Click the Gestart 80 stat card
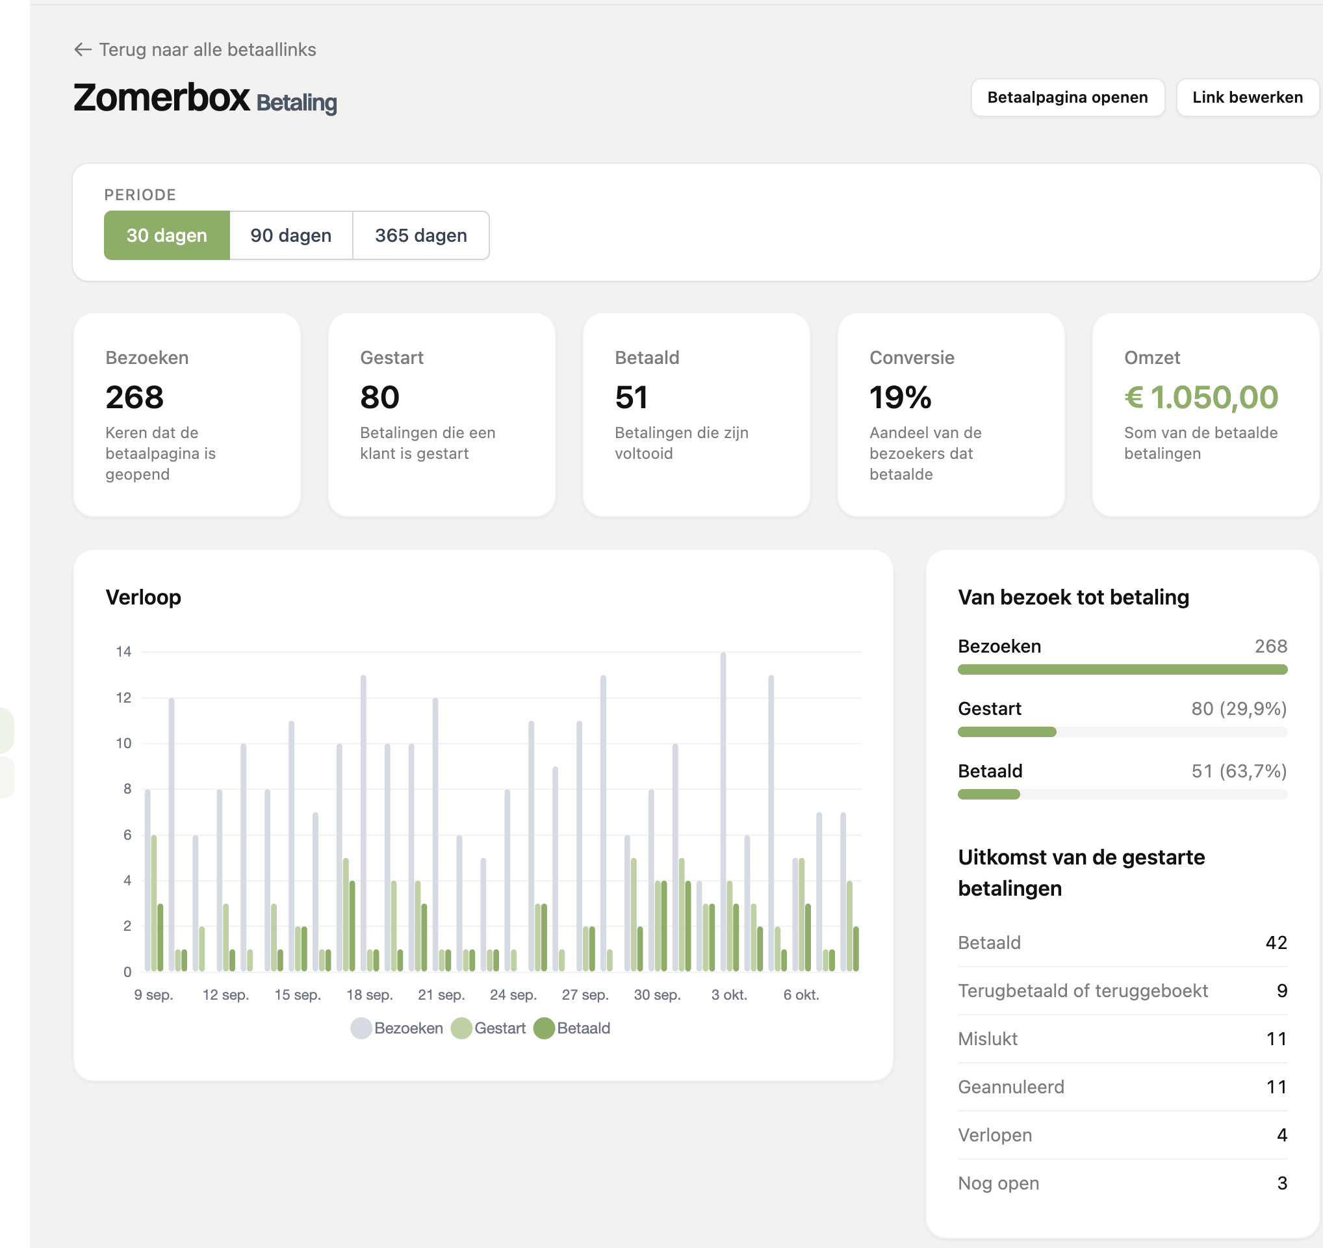This screenshot has width=1323, height=1248. [x=441, y=415]
